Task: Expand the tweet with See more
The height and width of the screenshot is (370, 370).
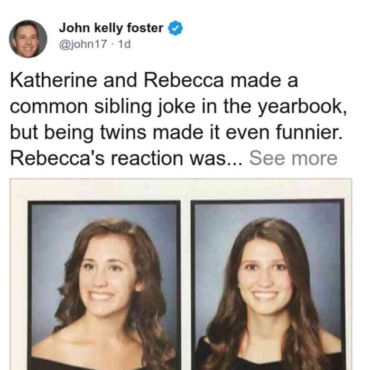Action: coord(293,159)
